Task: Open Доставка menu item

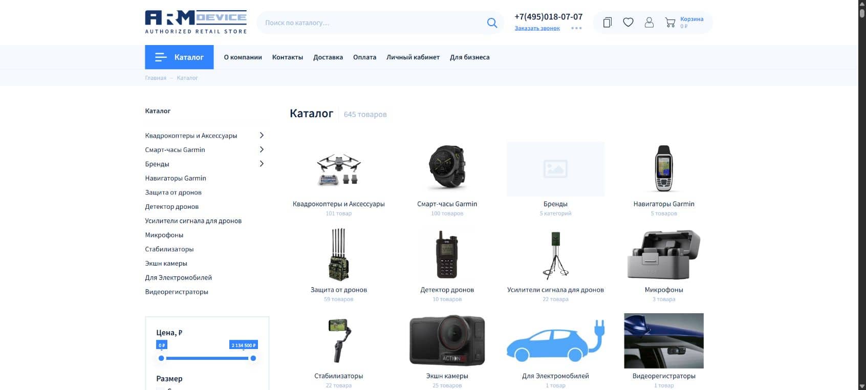Action: pos(328,57)
